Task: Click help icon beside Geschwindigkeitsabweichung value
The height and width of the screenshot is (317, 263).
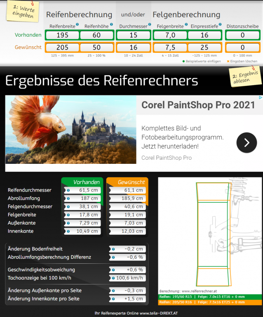Action: click(113, 270)
